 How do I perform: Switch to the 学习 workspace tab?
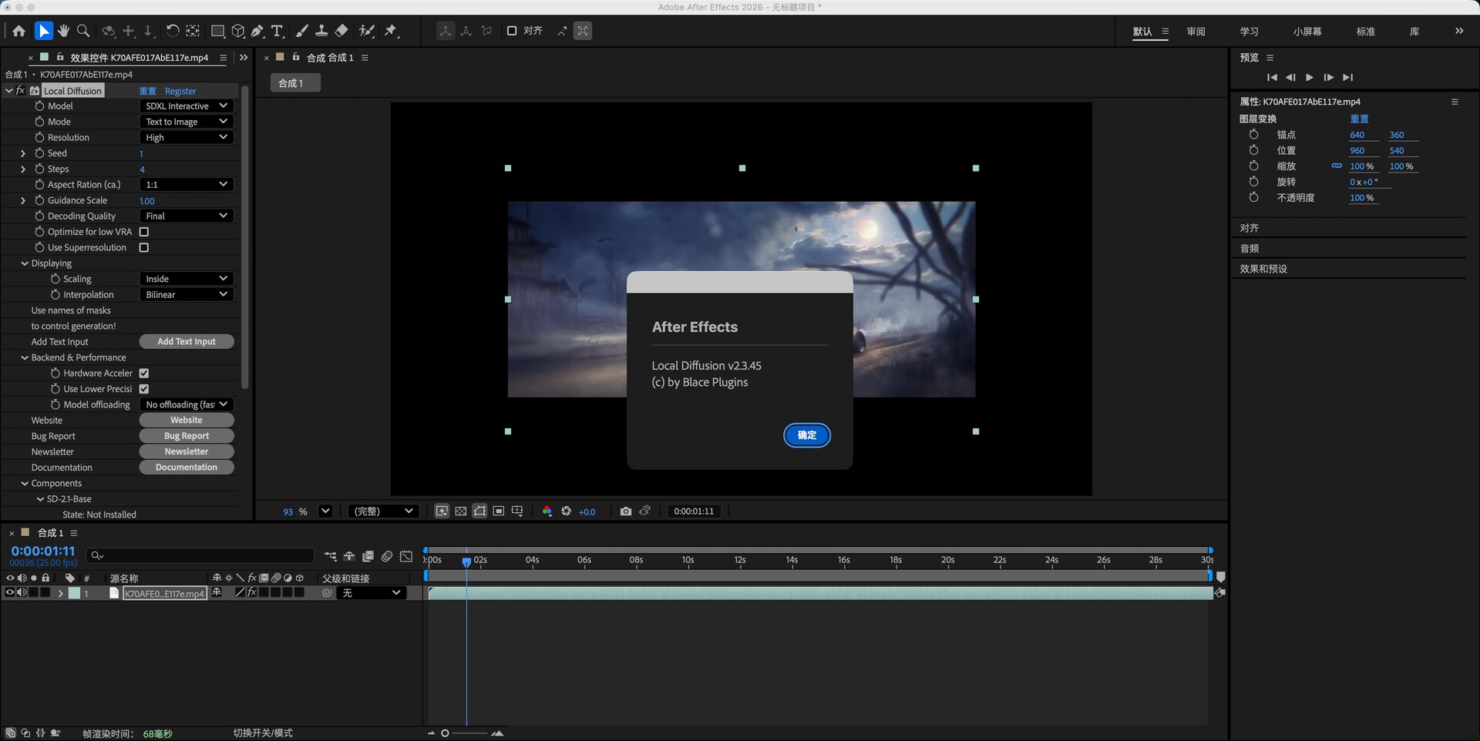pos(1249,32)
